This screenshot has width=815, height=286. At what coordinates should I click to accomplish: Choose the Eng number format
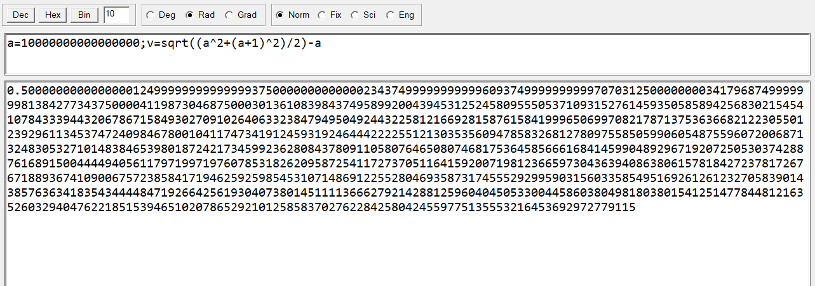pos(400,15)
